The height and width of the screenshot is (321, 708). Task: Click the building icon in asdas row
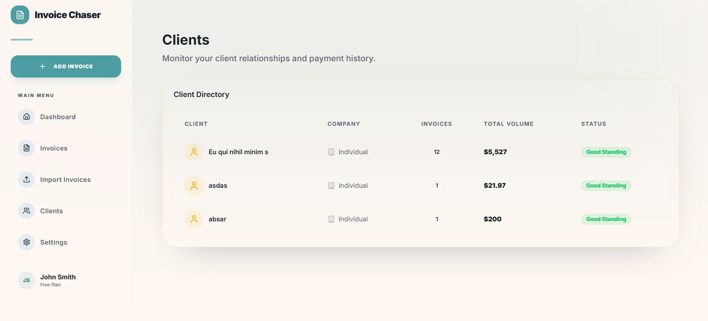(x=331, y=186)
